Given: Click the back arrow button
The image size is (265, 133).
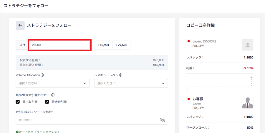Looking at the screenshot, I should 20,26.
